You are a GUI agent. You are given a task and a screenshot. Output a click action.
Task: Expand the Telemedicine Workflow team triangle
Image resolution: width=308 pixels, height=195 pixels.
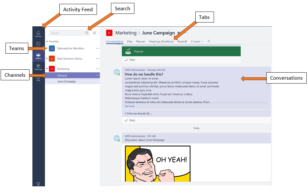coord(47,48)
